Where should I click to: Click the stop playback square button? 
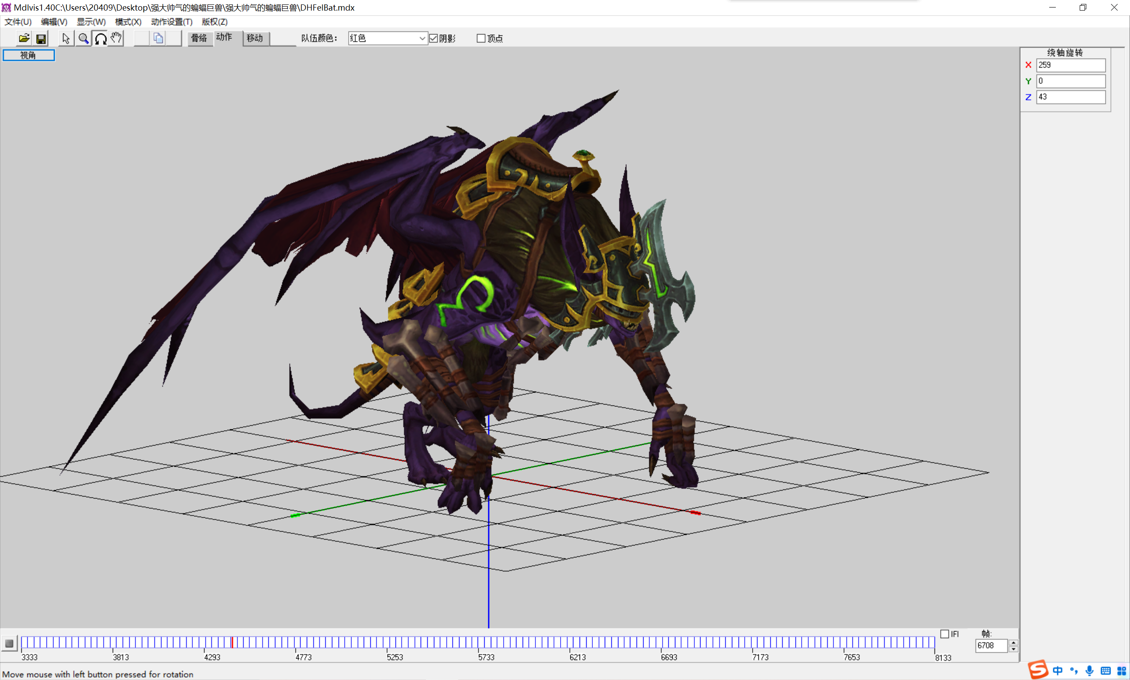click(x=9, y=643)
